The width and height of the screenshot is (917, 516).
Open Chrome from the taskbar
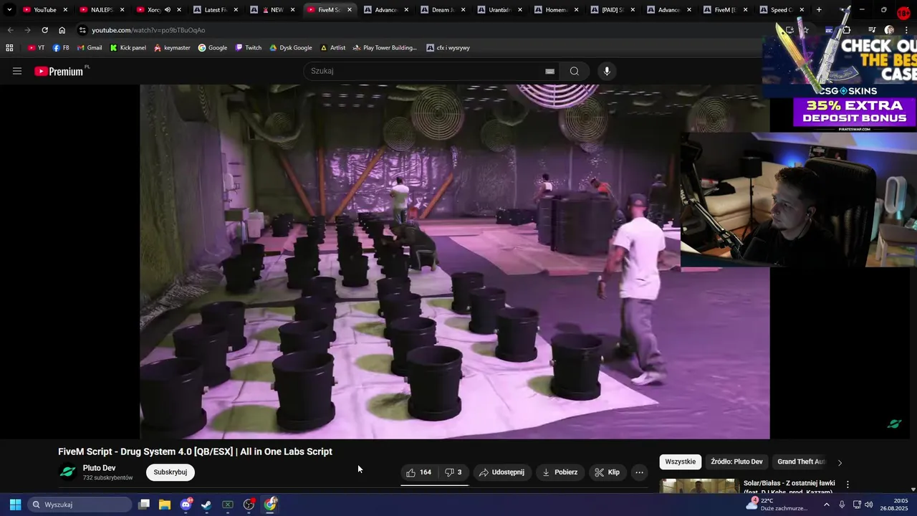point(270,505)
